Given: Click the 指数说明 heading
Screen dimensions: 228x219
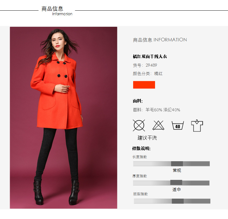Looking at the screenshot, I should tap(141, 148).
